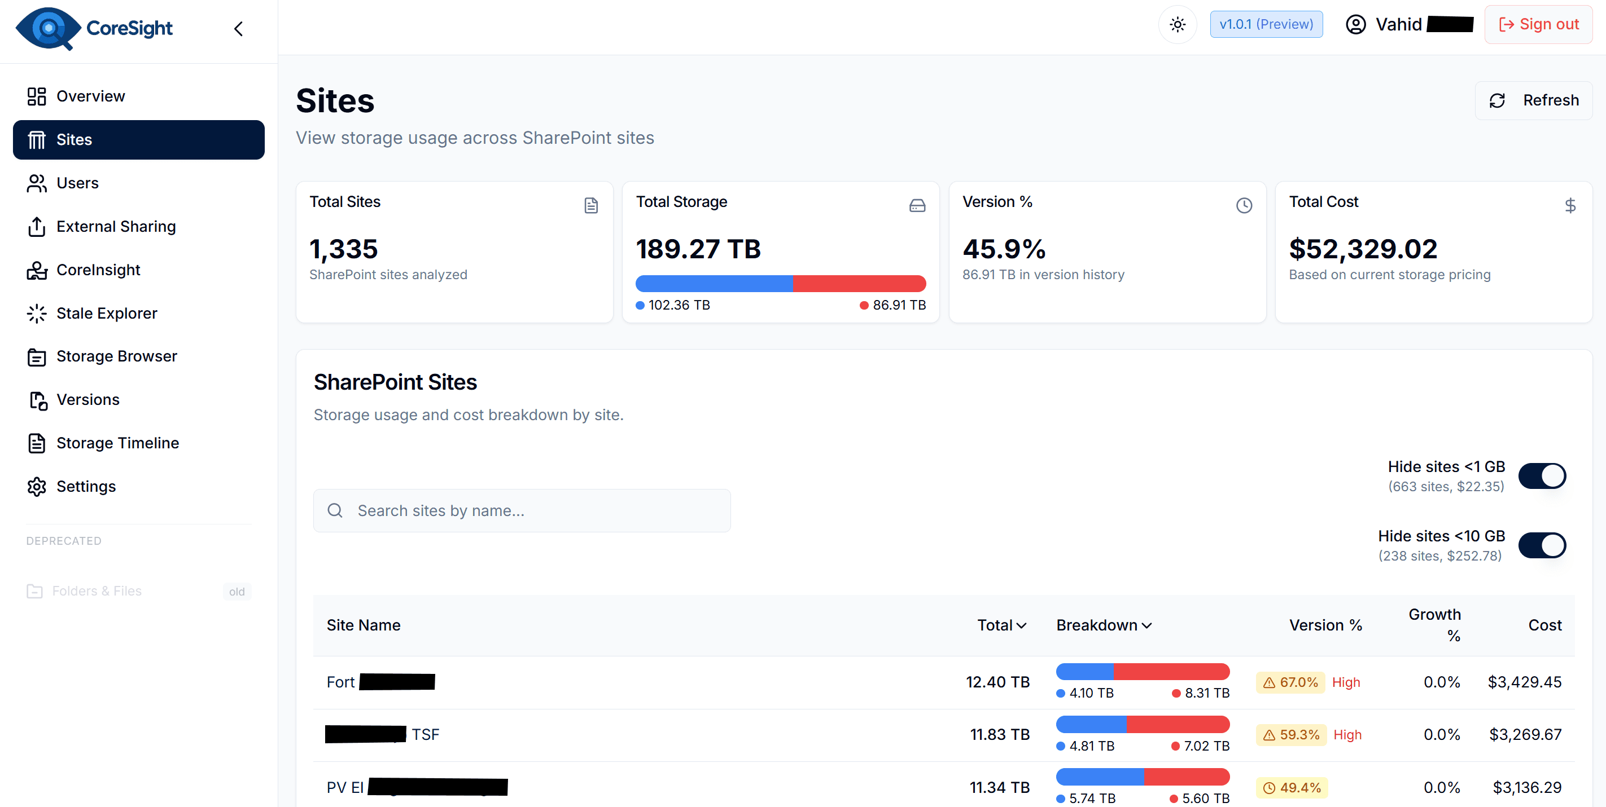Open the Users menu item

(x=77, y=183)
